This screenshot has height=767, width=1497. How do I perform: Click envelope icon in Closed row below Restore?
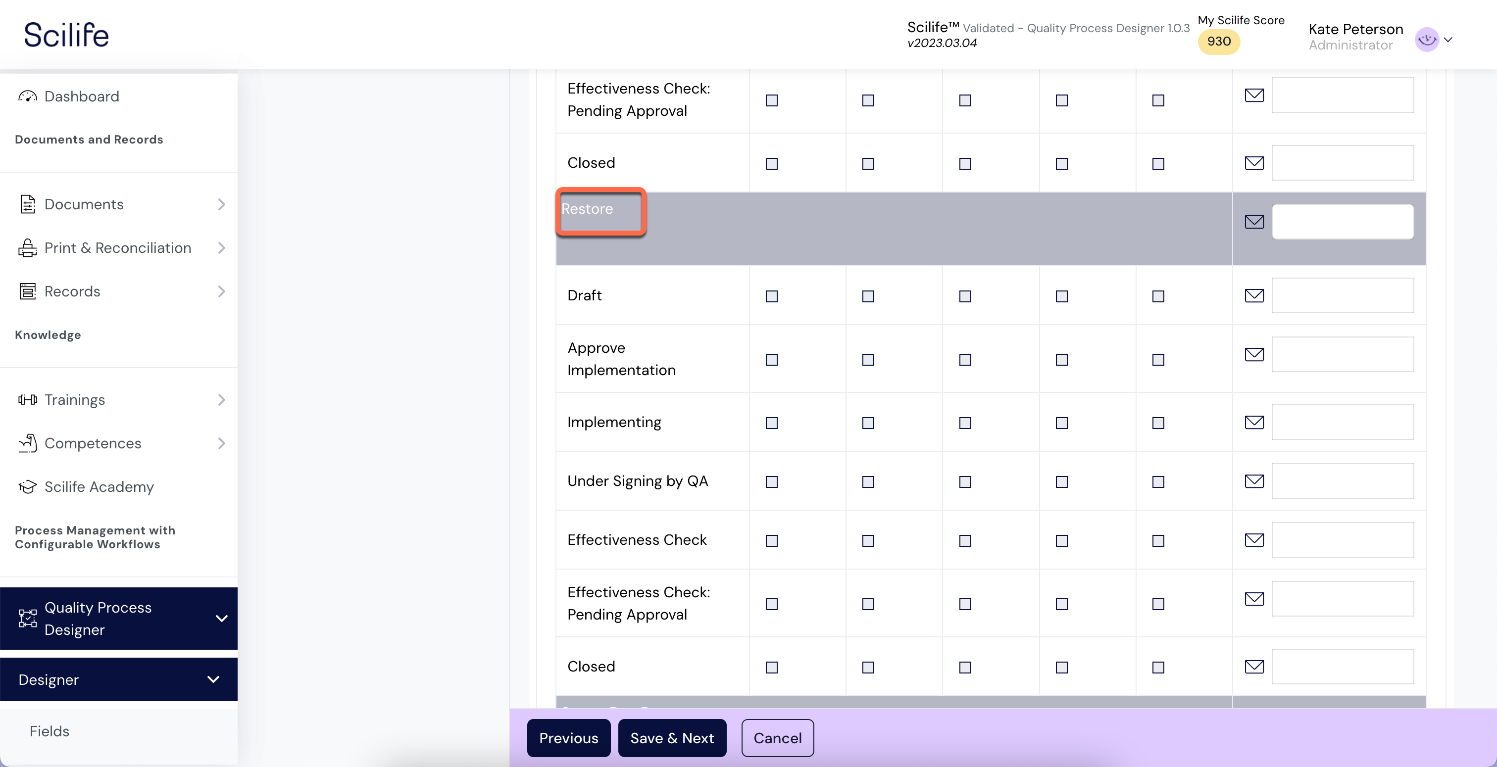(x=1254, y=667)
